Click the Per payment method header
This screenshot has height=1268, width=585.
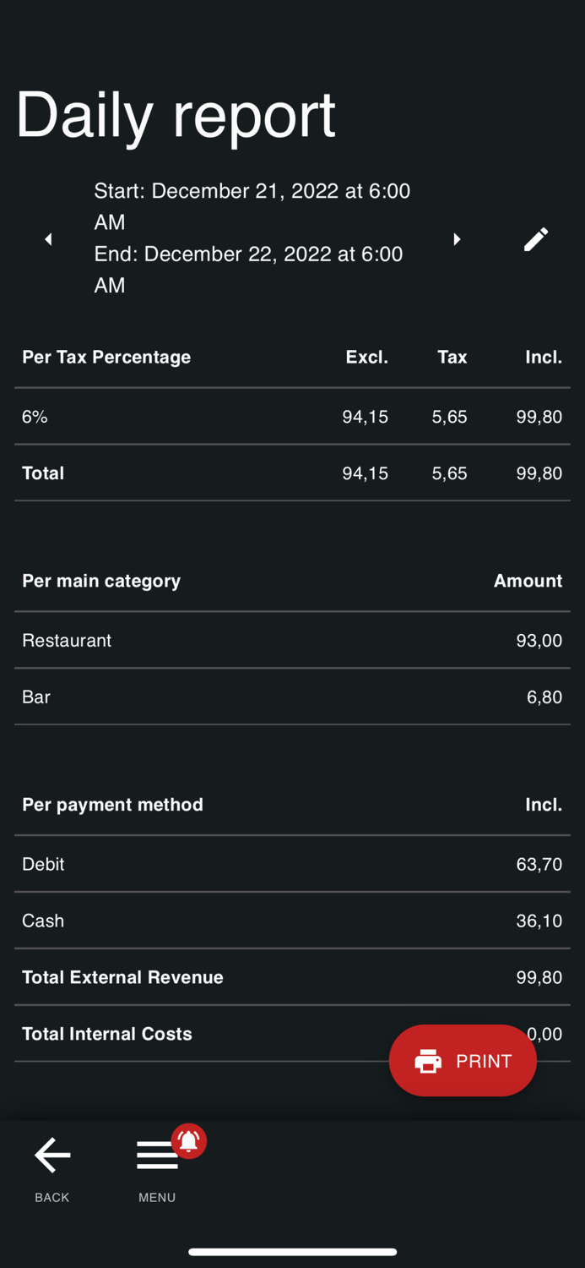(x=112, y=805)
